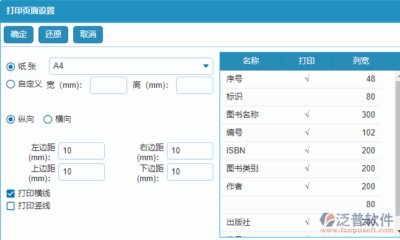Viewport: 400px width, 240px height.
Task: Click the 右边距 right margin field
Action: [190, 151]
